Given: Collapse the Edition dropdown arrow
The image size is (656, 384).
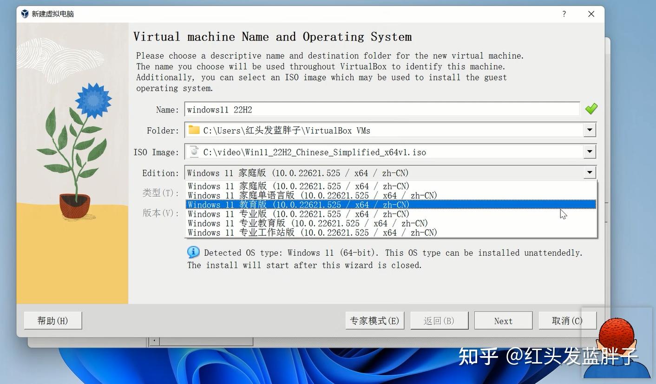Looking at the screenshot, I should coord(589,172).
